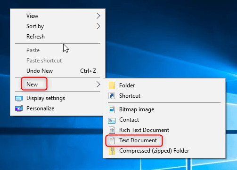The width and height of the screenshot is (237, 170).
Task: Click the Ctrl+Z shortcut text
Action: click(x=88, y=71)
